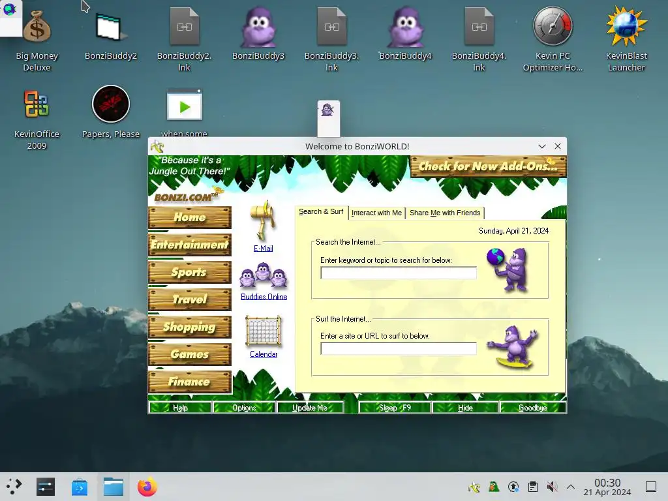Open the system settings taskbar icon
668x501 pixels.
(x=46, y=487)
